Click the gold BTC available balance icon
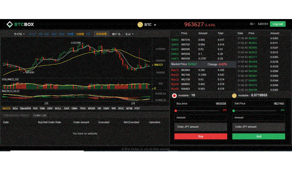Screen dimensions: 292x170 point(234,96)
